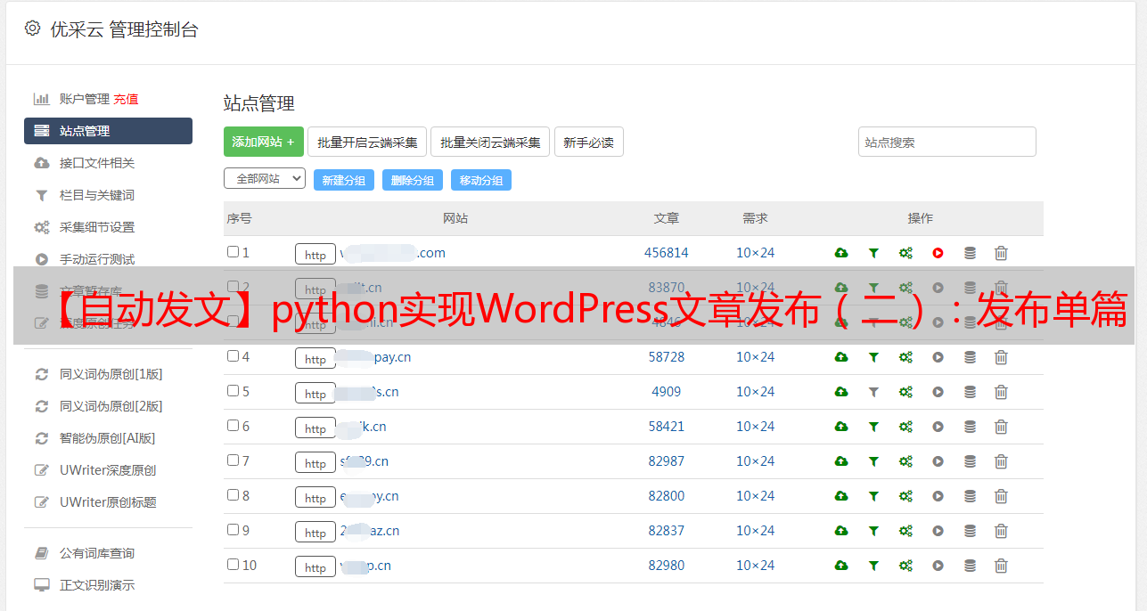Click cloud upload icon for site 4
1147x611 pixels.
pos(841,357)
